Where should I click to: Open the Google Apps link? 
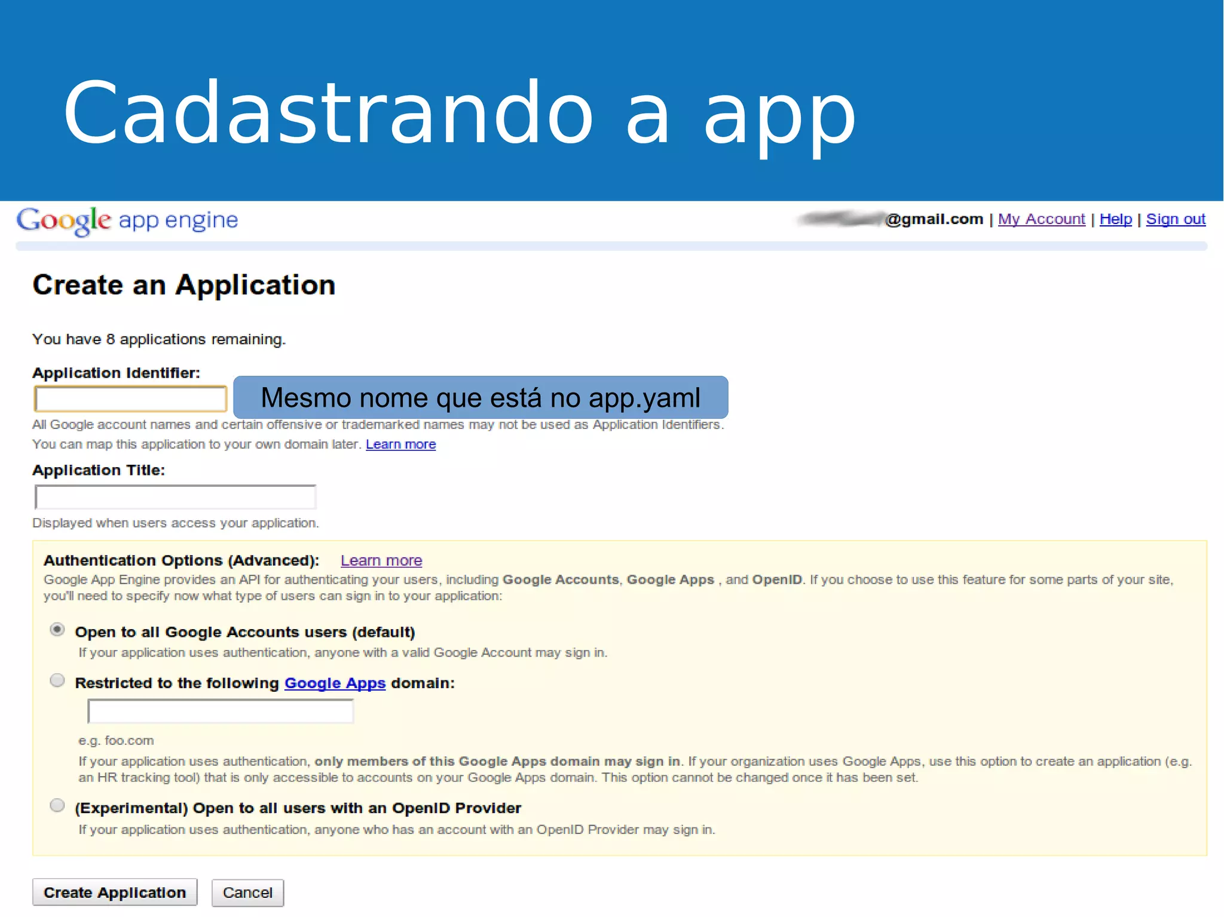(335, 683)
